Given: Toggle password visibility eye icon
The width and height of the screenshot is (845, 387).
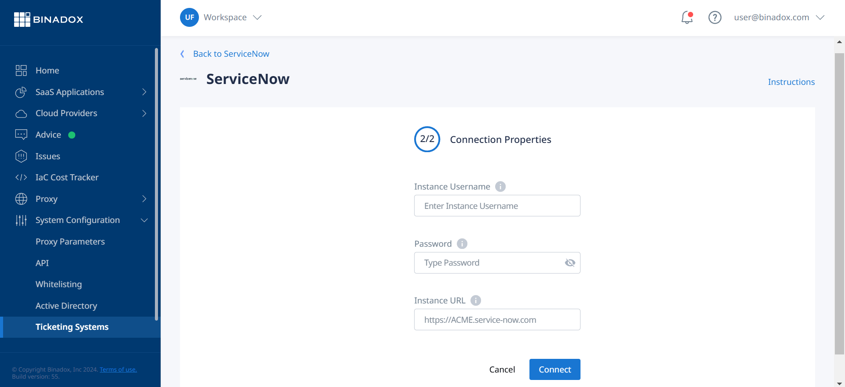Looking at the screenshot, I should (x=570, y=263).
